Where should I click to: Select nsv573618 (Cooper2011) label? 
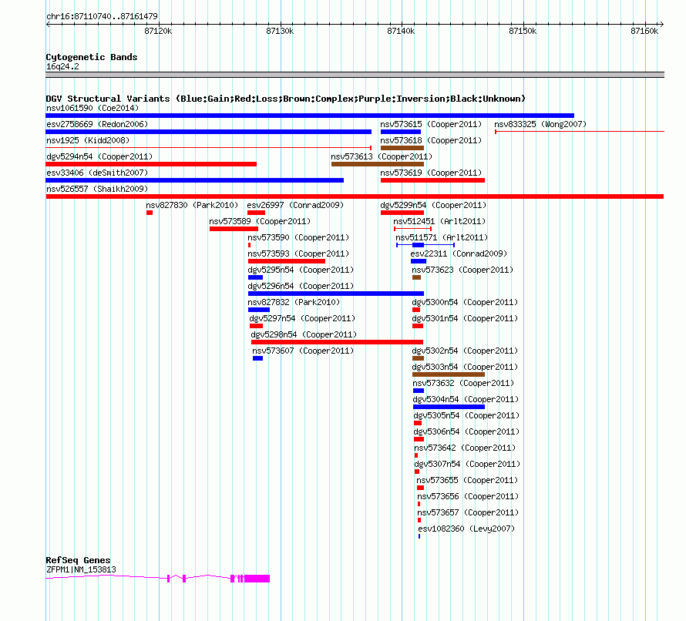click(431, 140)
